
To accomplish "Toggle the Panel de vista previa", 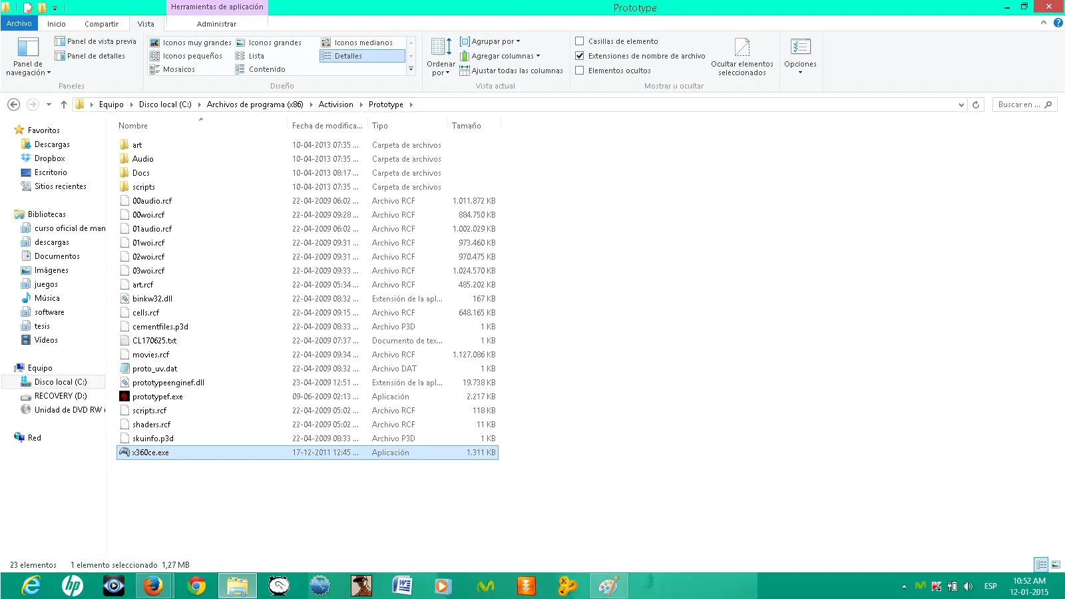I will 95,41.
